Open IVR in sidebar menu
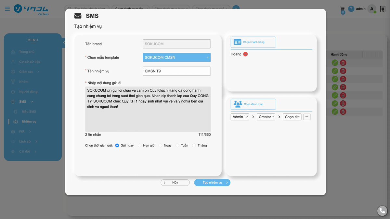 pos(22,132)
